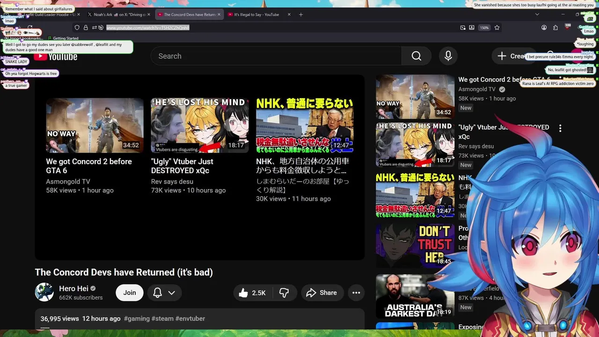The height and width of the screenshot is (337, 599).
Task: Expand the list all tabs chevron
Action: [537, 15]
